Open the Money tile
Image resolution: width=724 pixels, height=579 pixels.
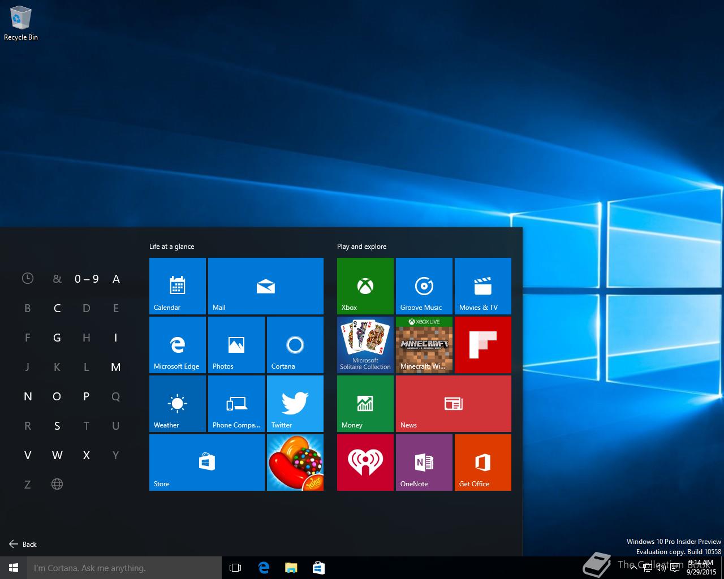[x=365, y=404]
